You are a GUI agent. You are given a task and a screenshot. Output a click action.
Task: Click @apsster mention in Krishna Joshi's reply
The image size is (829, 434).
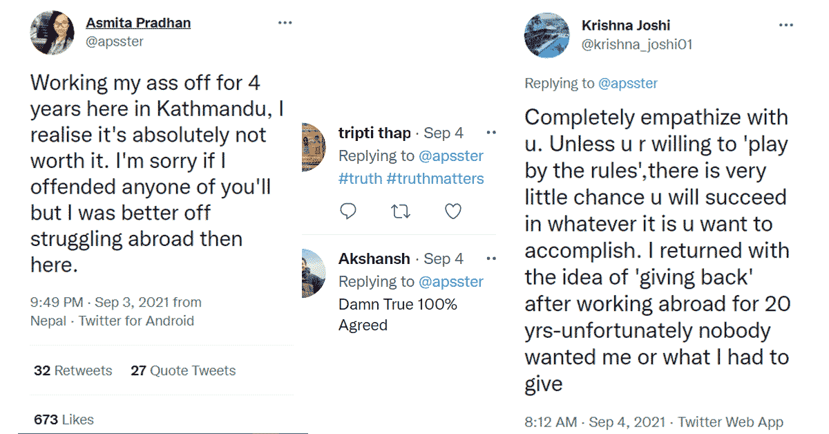(x=627, y=84)
